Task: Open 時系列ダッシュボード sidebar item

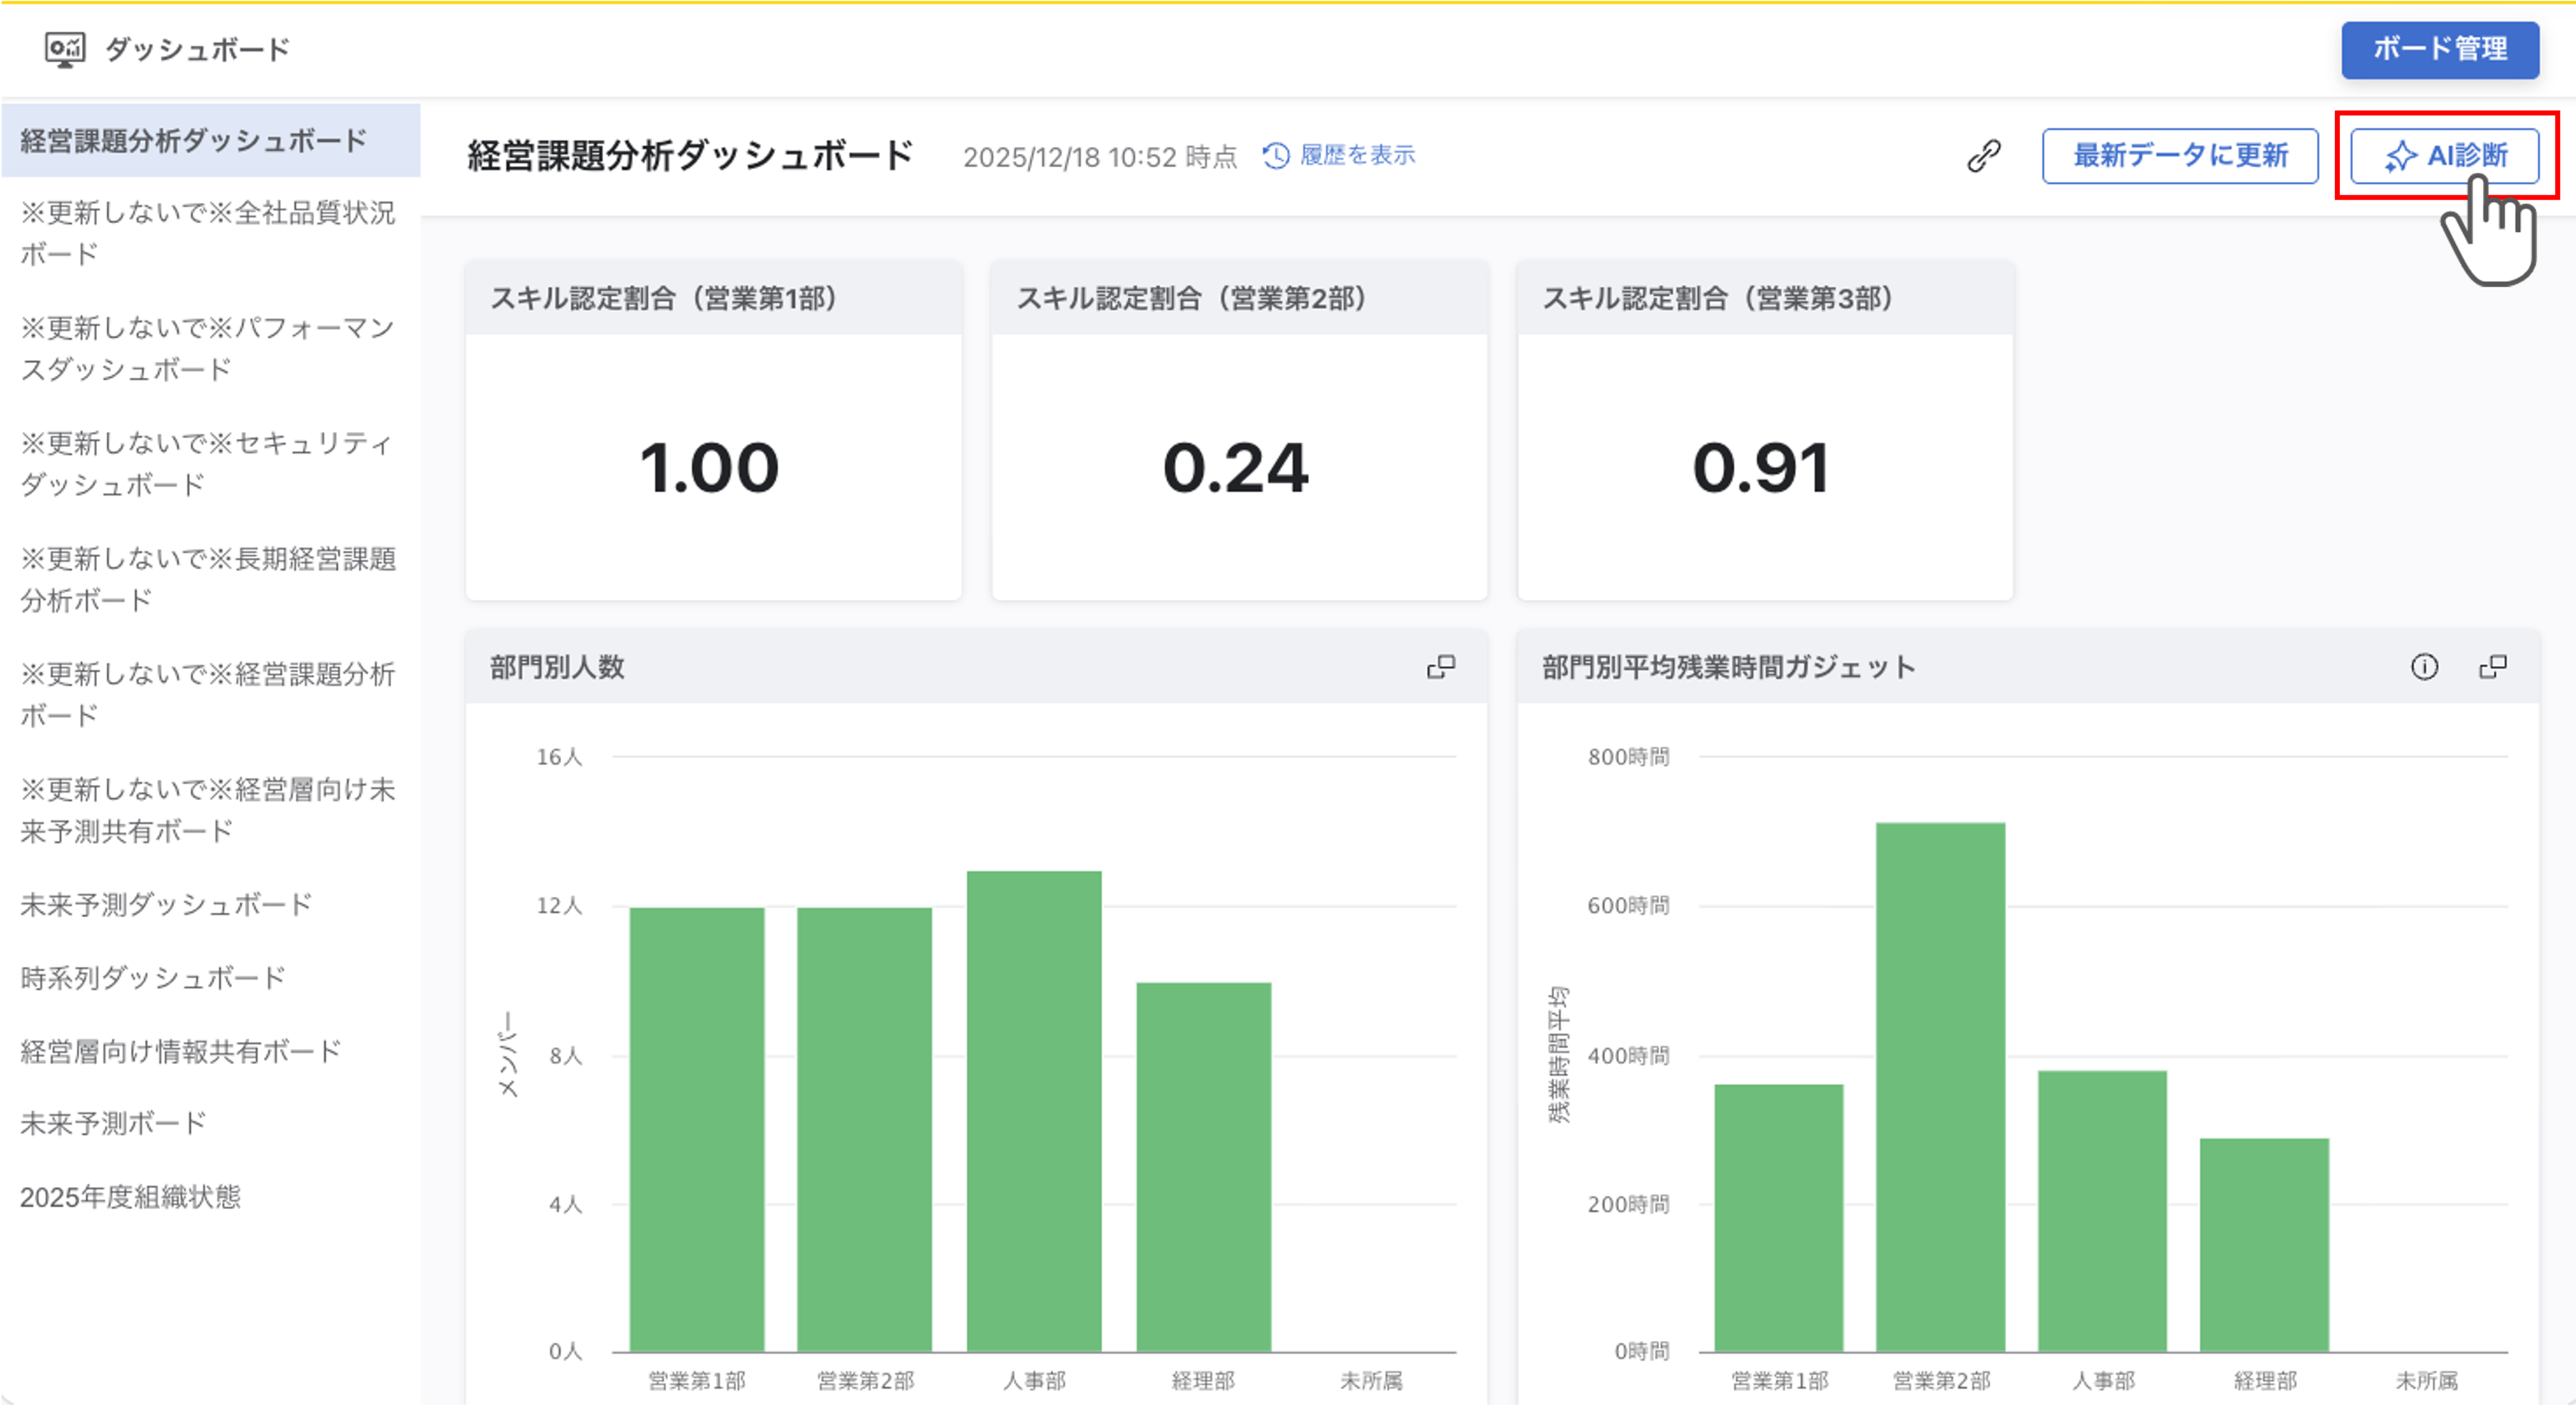Action: (x=153, y=977)
